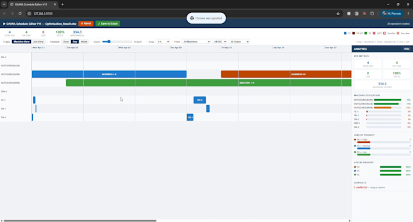Click the Sun Apr 27 date header
Viewport: 413px width, 222px height.
point(330,47)
